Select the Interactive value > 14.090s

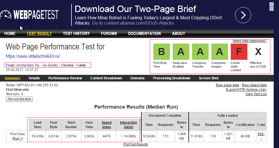pos(128,136)
